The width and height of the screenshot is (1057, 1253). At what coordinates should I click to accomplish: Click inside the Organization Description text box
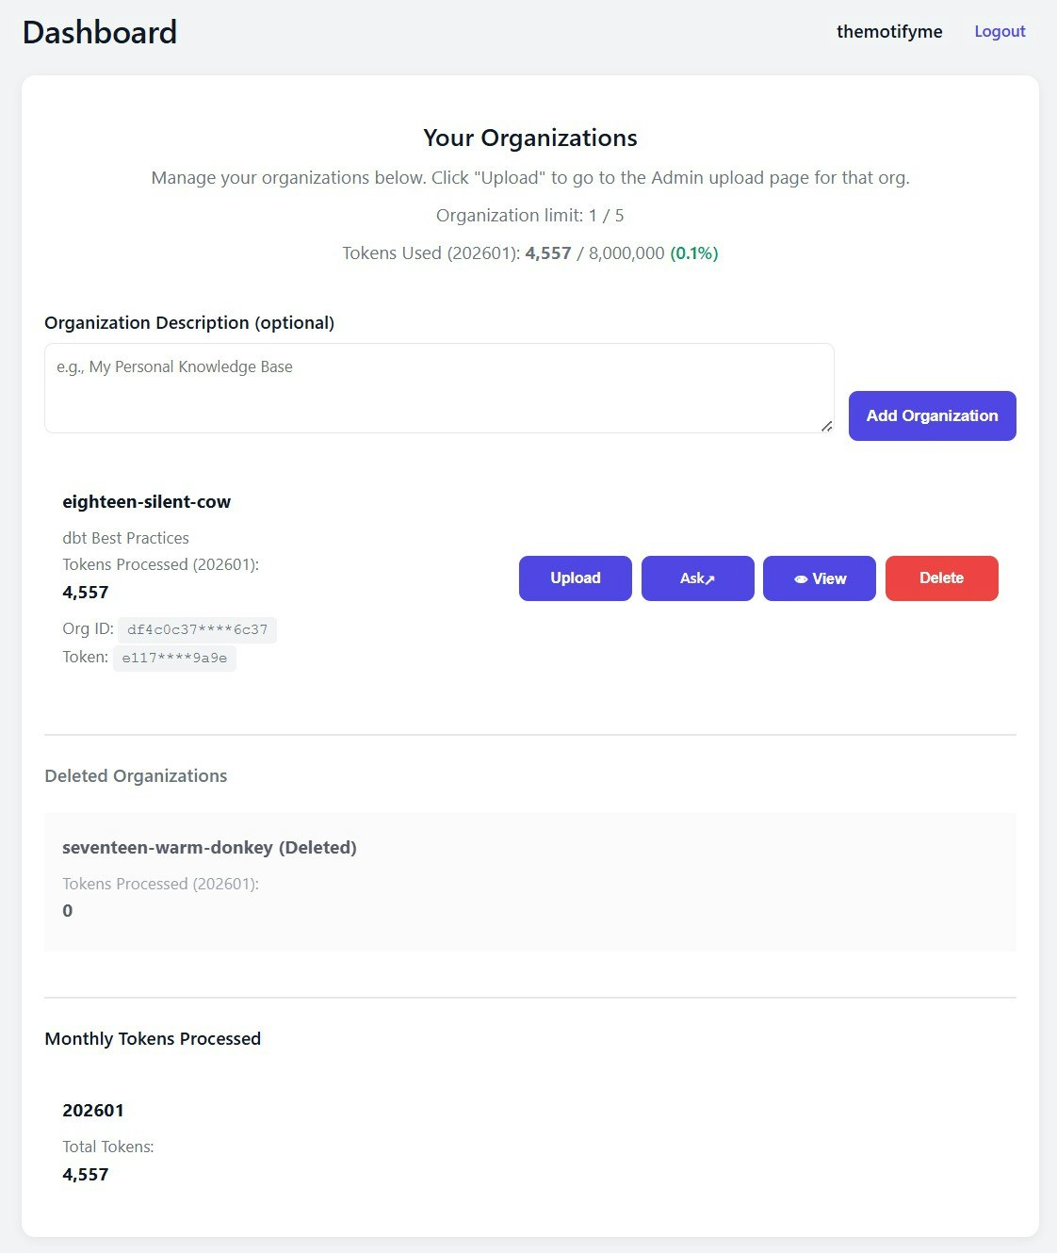[x=439, y=386]
